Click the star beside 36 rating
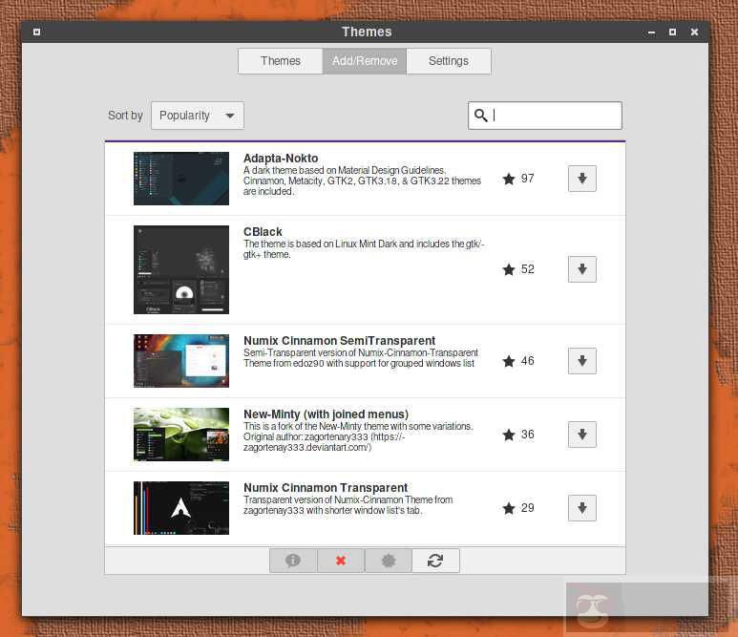Image resolution: width=738 pixels, height=637 pixels. 509,435
